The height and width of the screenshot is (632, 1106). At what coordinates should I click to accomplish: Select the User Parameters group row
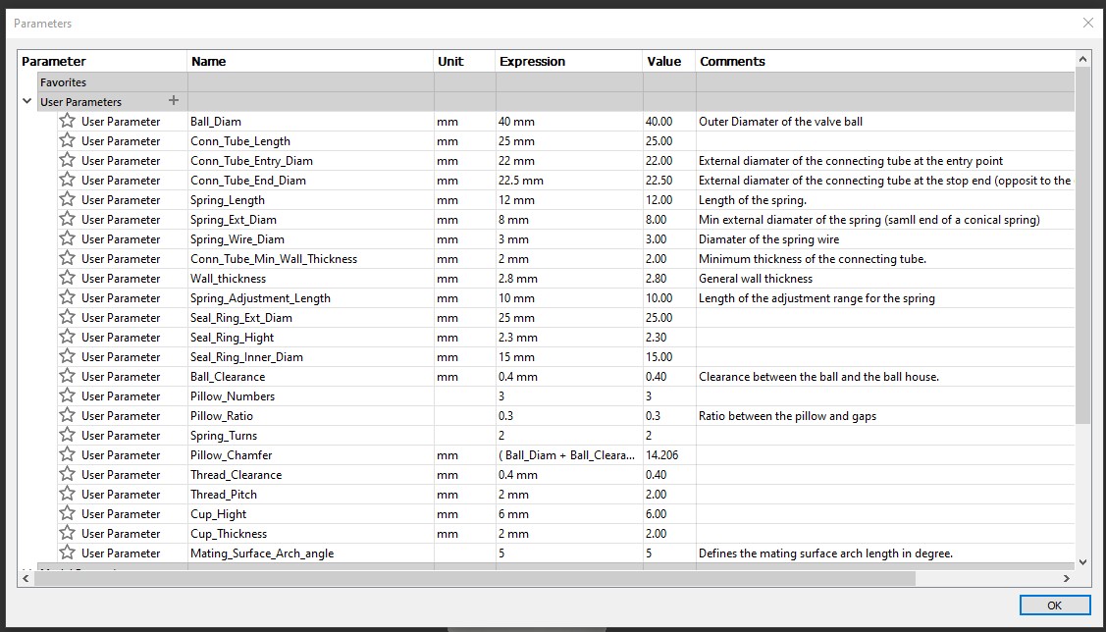(x=555, y=102)
